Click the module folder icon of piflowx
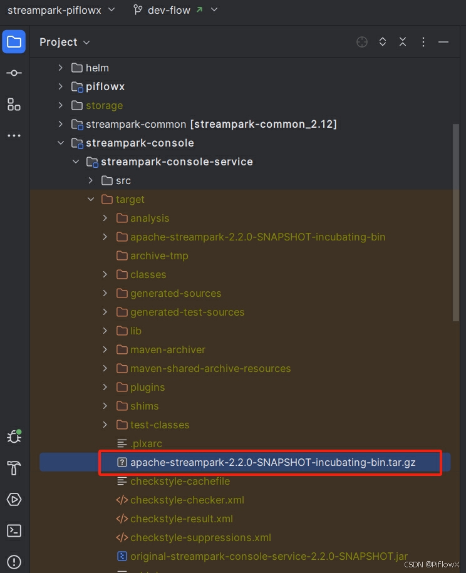The image size is (466, 573). [x=77, y=87]
